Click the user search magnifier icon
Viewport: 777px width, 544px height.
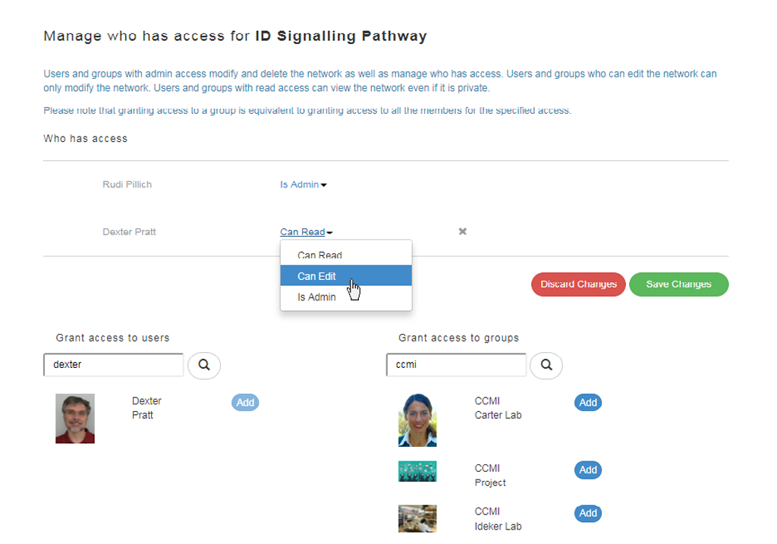click(x=203, y=366)
